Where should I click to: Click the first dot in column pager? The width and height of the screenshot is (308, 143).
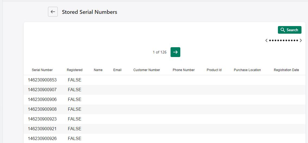[x=270, y=40]
